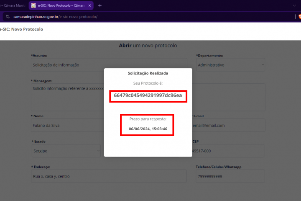Click the Endereço input field
301x201 pixels.
[x=109, y=176]
